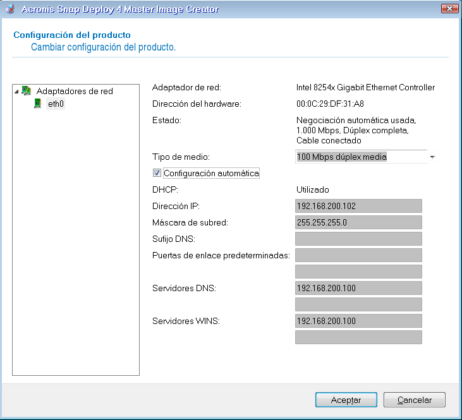Click the first Servidores WINS field
The width and height of the screenshot is (462, 420).
coord(358,321)
